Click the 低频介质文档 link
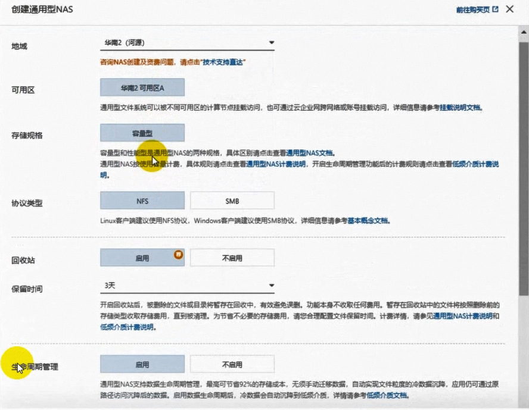Viewport: 529px width, 410px height. (x=388, y=395)
